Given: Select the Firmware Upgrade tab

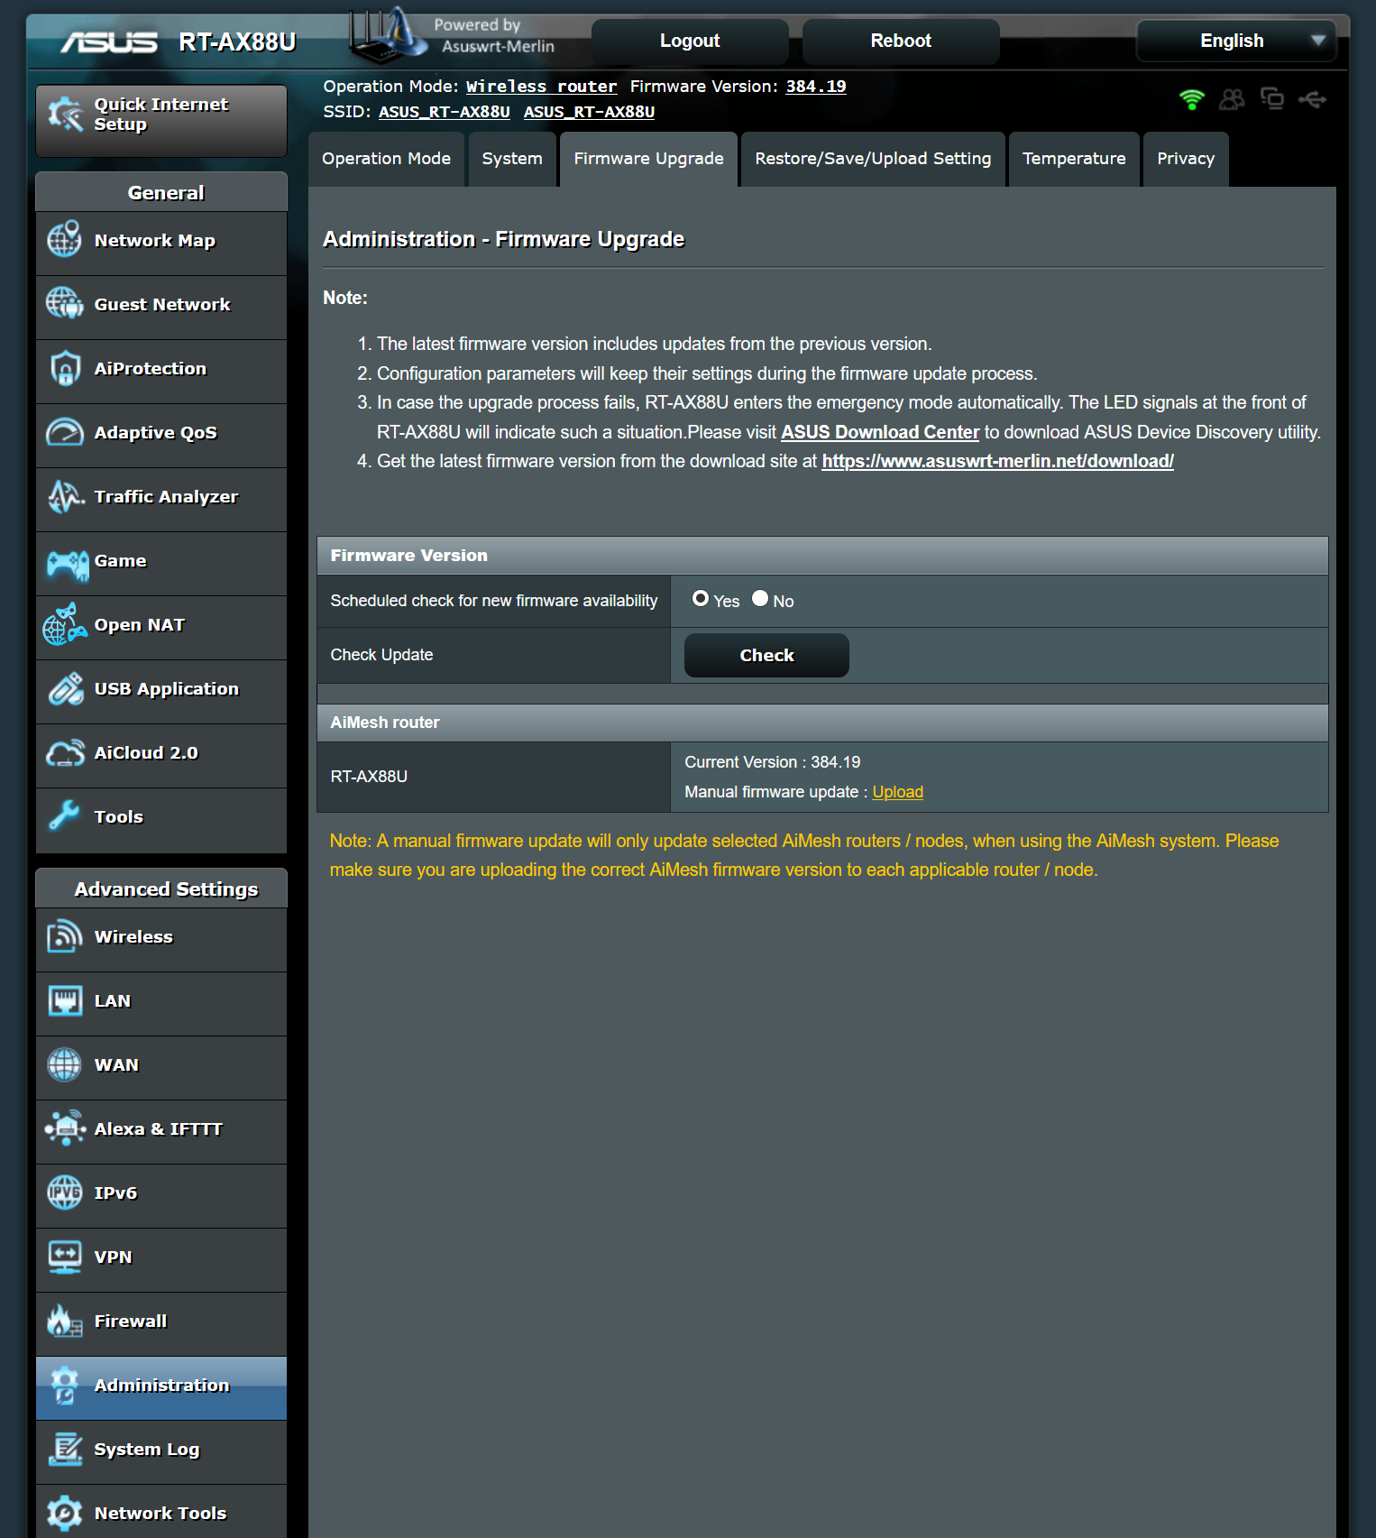Looking at the screenshot, I should click(648, 159).
